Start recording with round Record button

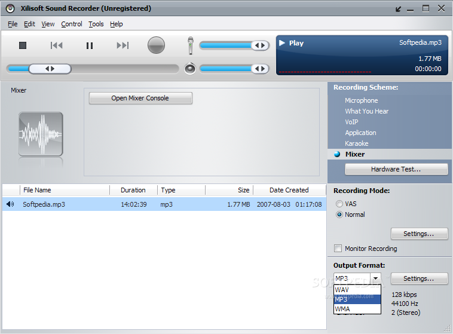[x=156, y=45]
